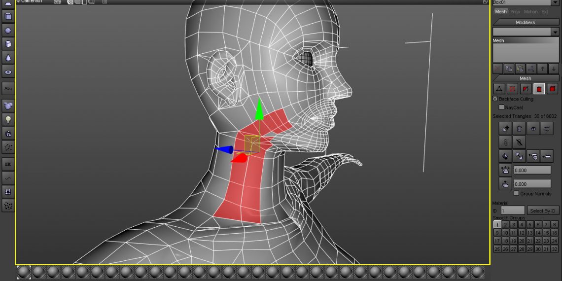
Task: Select smooth group 16 button
Action: [x=555, y=233]
